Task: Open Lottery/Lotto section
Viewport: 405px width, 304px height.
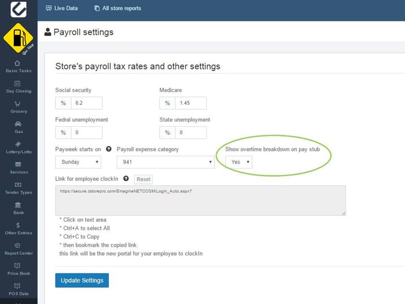Action: [18, 147]
